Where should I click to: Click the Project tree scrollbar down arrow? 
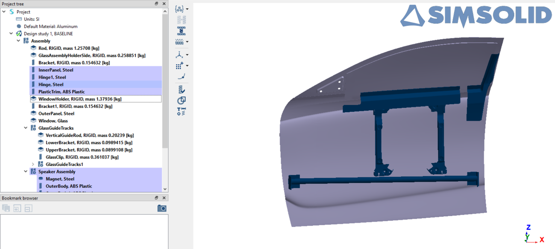coord(165,189)
